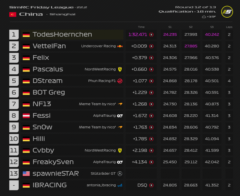Click the cloud weather icon

click(x=204, y=17)
